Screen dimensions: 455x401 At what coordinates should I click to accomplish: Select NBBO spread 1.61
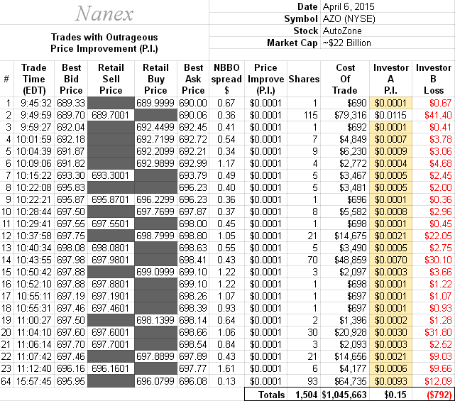(226, 368)
